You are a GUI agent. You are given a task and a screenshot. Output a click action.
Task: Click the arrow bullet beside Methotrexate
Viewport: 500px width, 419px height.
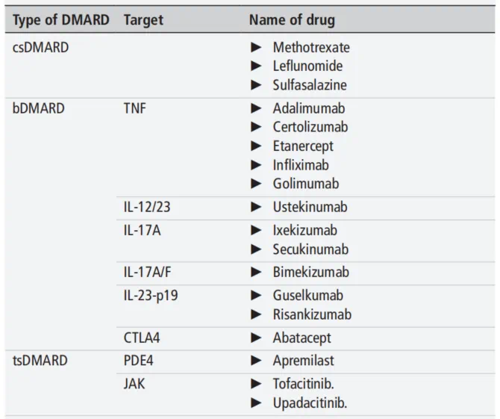256,47
